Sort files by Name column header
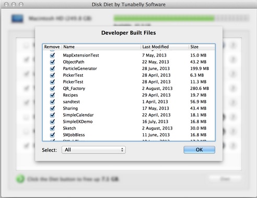This screenshot has height=198, width=257. 101,47
